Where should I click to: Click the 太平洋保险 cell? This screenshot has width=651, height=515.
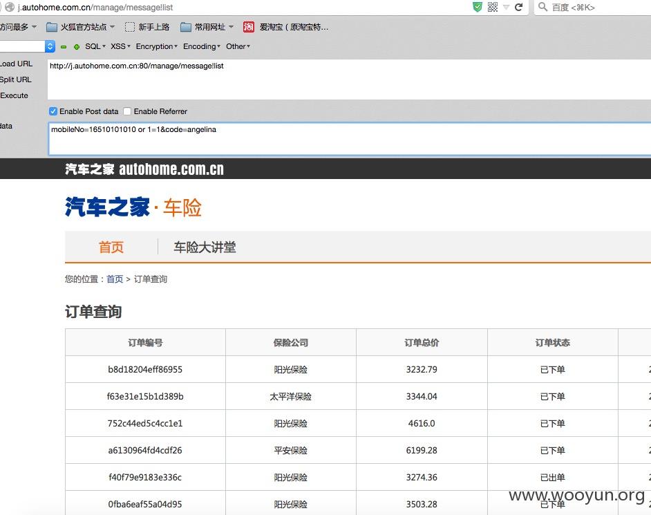(x=291, y=397)
